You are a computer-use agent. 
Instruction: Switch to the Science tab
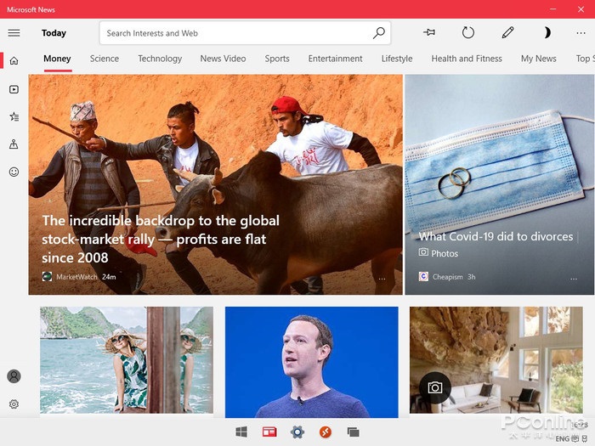click(x=105, y=59)
